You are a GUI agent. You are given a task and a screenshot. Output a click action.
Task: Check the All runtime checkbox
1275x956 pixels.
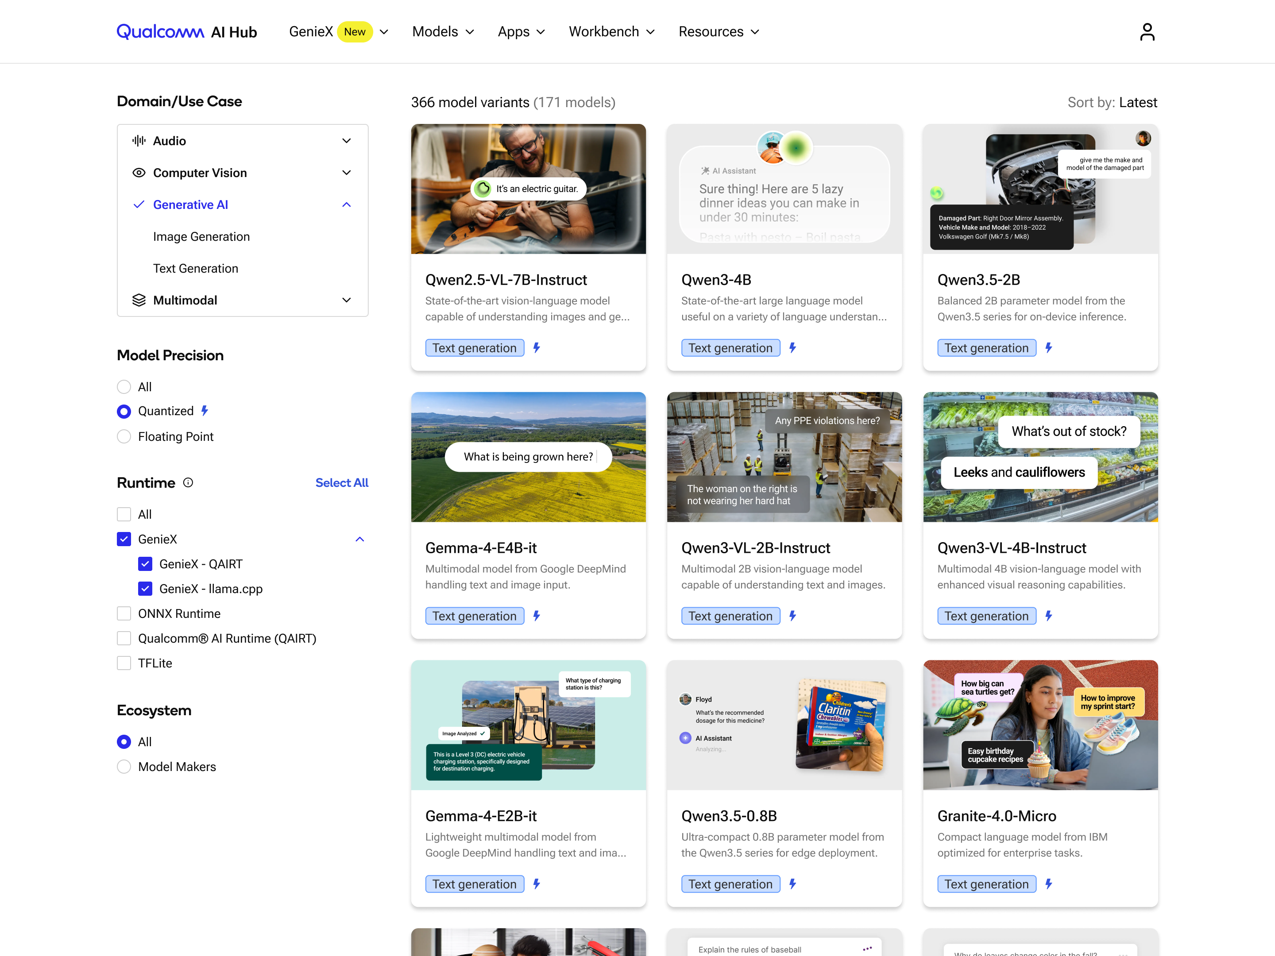coord(124,514)
